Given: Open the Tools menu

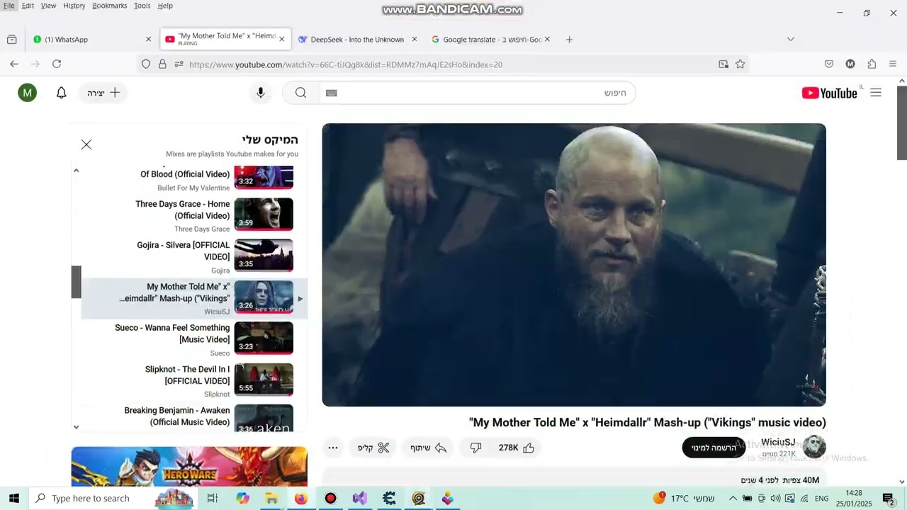Looking at the screenshot, I should point(142,6).
